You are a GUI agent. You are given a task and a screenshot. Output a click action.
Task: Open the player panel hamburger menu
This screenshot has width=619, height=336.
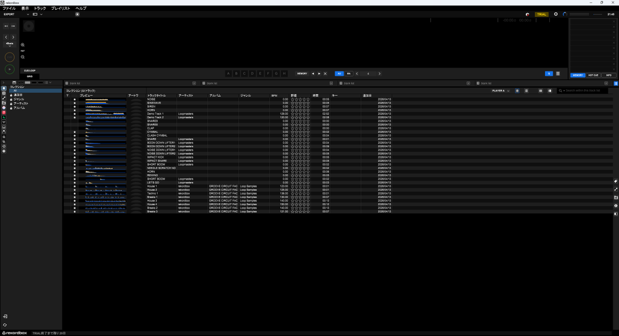[x=558, y=74]
